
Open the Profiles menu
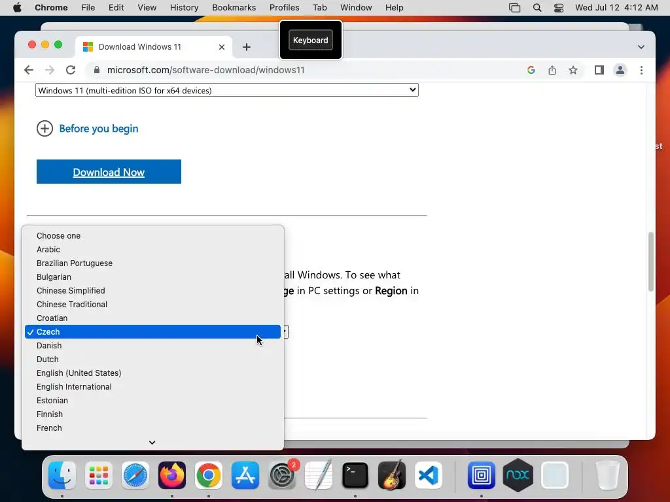[x=284, y=8]
